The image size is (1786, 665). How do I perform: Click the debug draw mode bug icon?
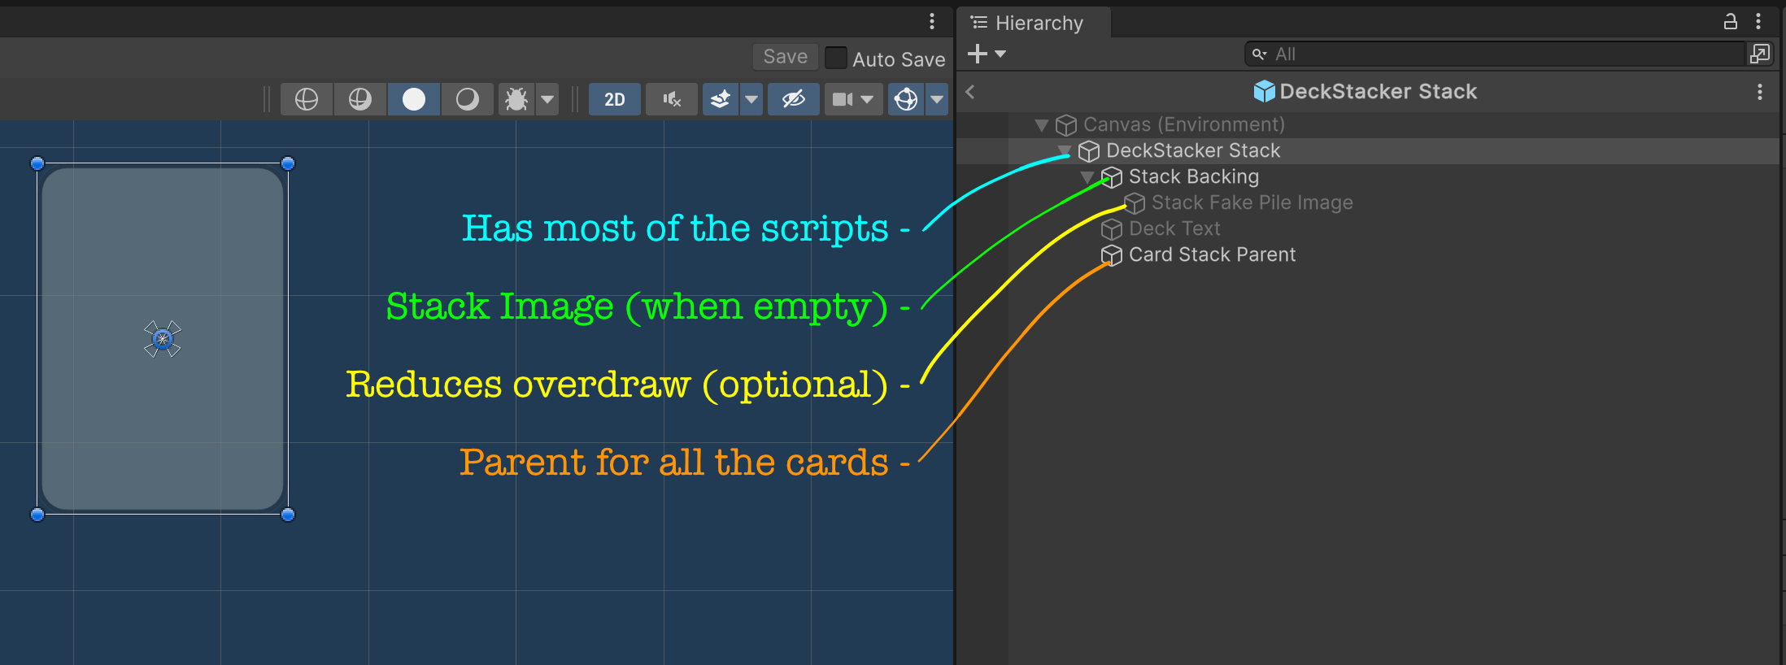[x=516, y=99]
